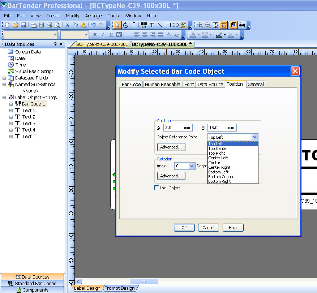Viewport: 317px width, 293px height.
Task: Open the Font tab in dialog
Action: pyautogui.click(x=189, y=84)
